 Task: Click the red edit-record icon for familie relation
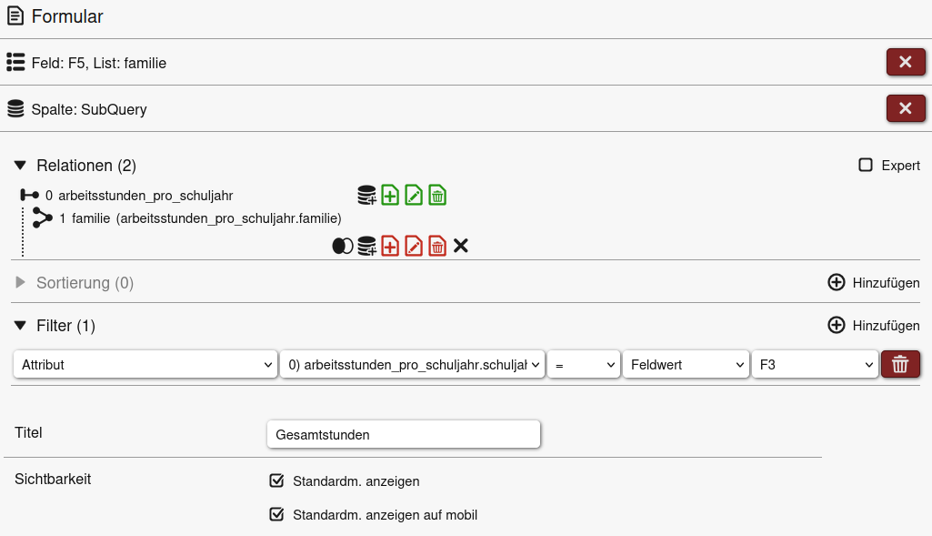click(x=414, y=246)
